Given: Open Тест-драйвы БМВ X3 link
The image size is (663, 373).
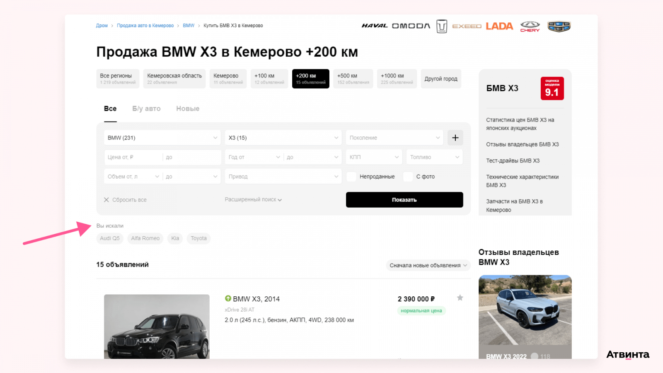Looking at the screenshot, I should point(513,160).
